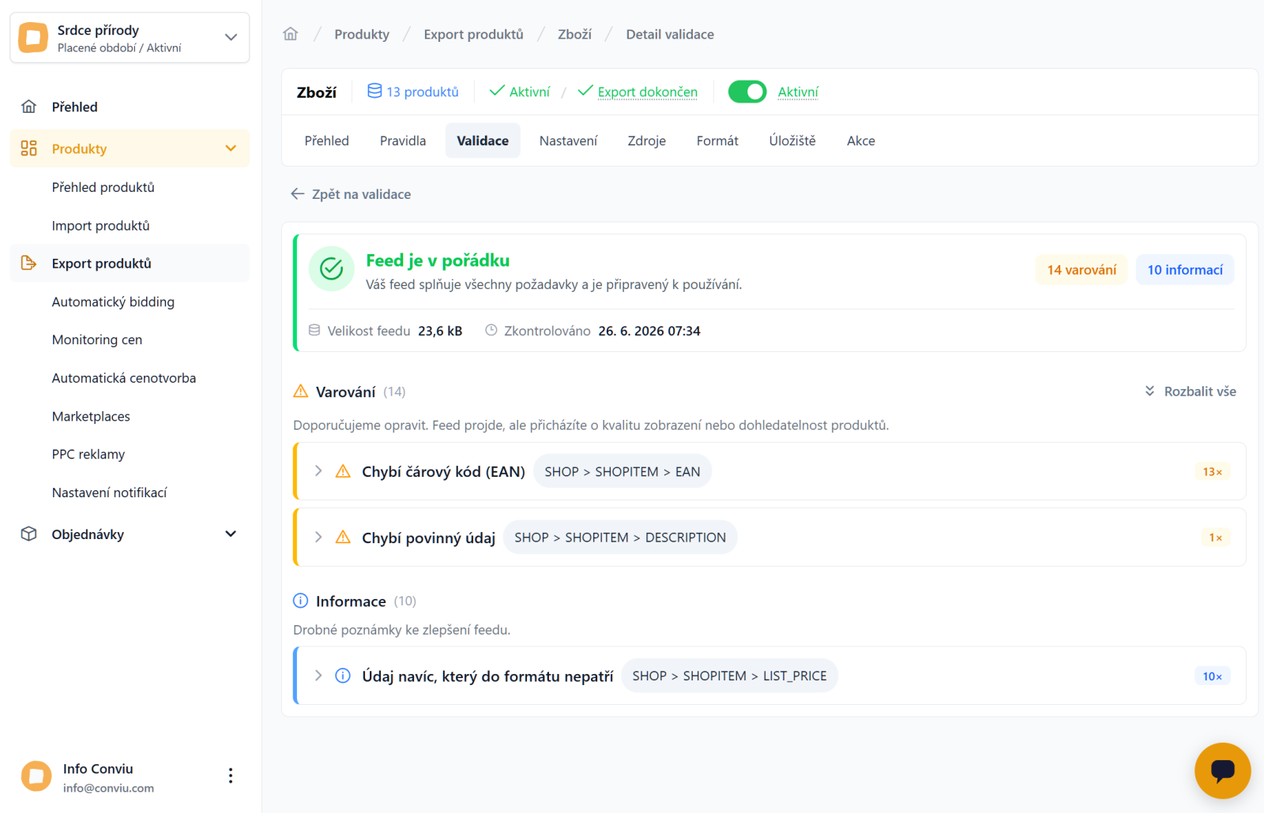Click the Produkty grid icon in sidebar

coord(29,148)
